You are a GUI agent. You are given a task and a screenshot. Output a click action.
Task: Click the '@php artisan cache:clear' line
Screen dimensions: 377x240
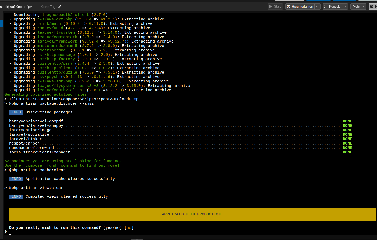[35, 170]
